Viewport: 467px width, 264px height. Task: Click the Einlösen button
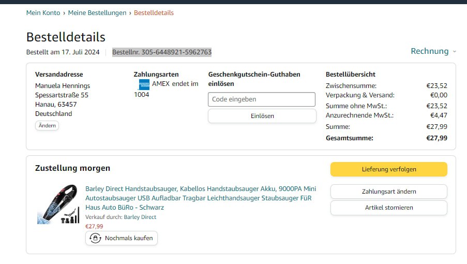coord(262,116)
